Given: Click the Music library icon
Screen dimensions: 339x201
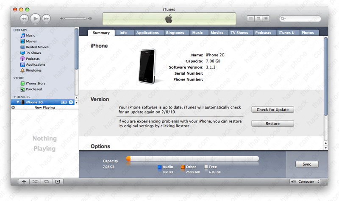Looking at the screenshot, I should click(x=22, y=35).
